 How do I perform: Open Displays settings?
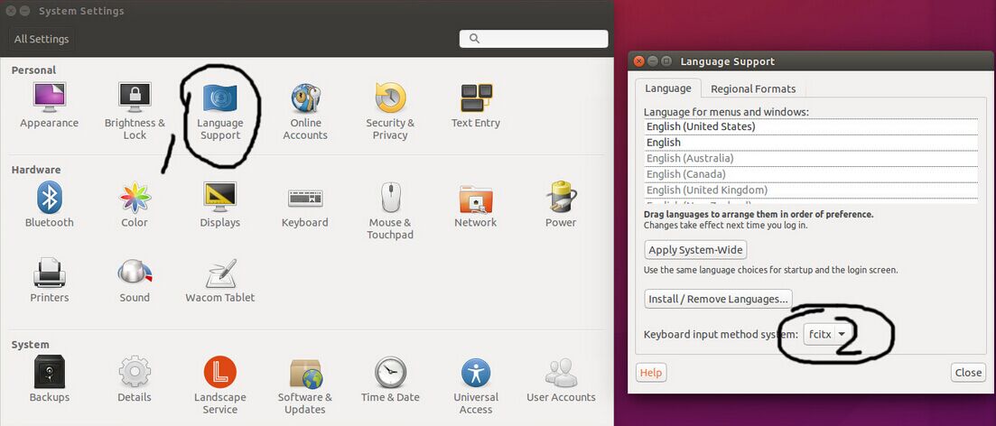219,205
